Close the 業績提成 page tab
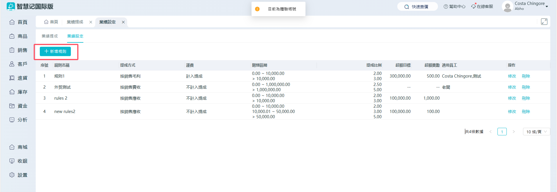Screen dimensions: 557x192 pyautogui.click(x=91, y=22)
